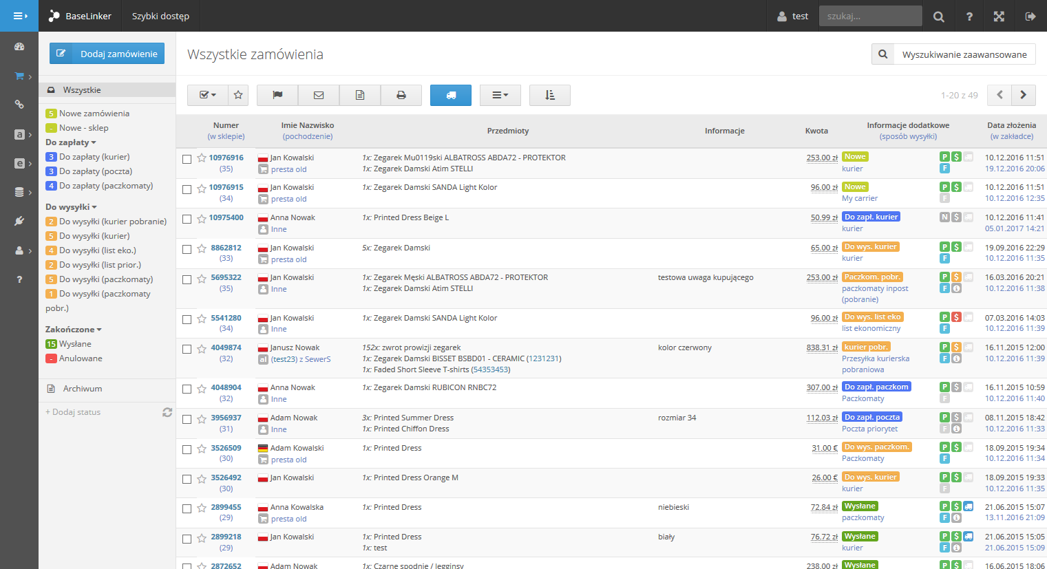Open Wyszukiwanie zaawansowane search
This screenshot has width=1047, height=569.
953,54
